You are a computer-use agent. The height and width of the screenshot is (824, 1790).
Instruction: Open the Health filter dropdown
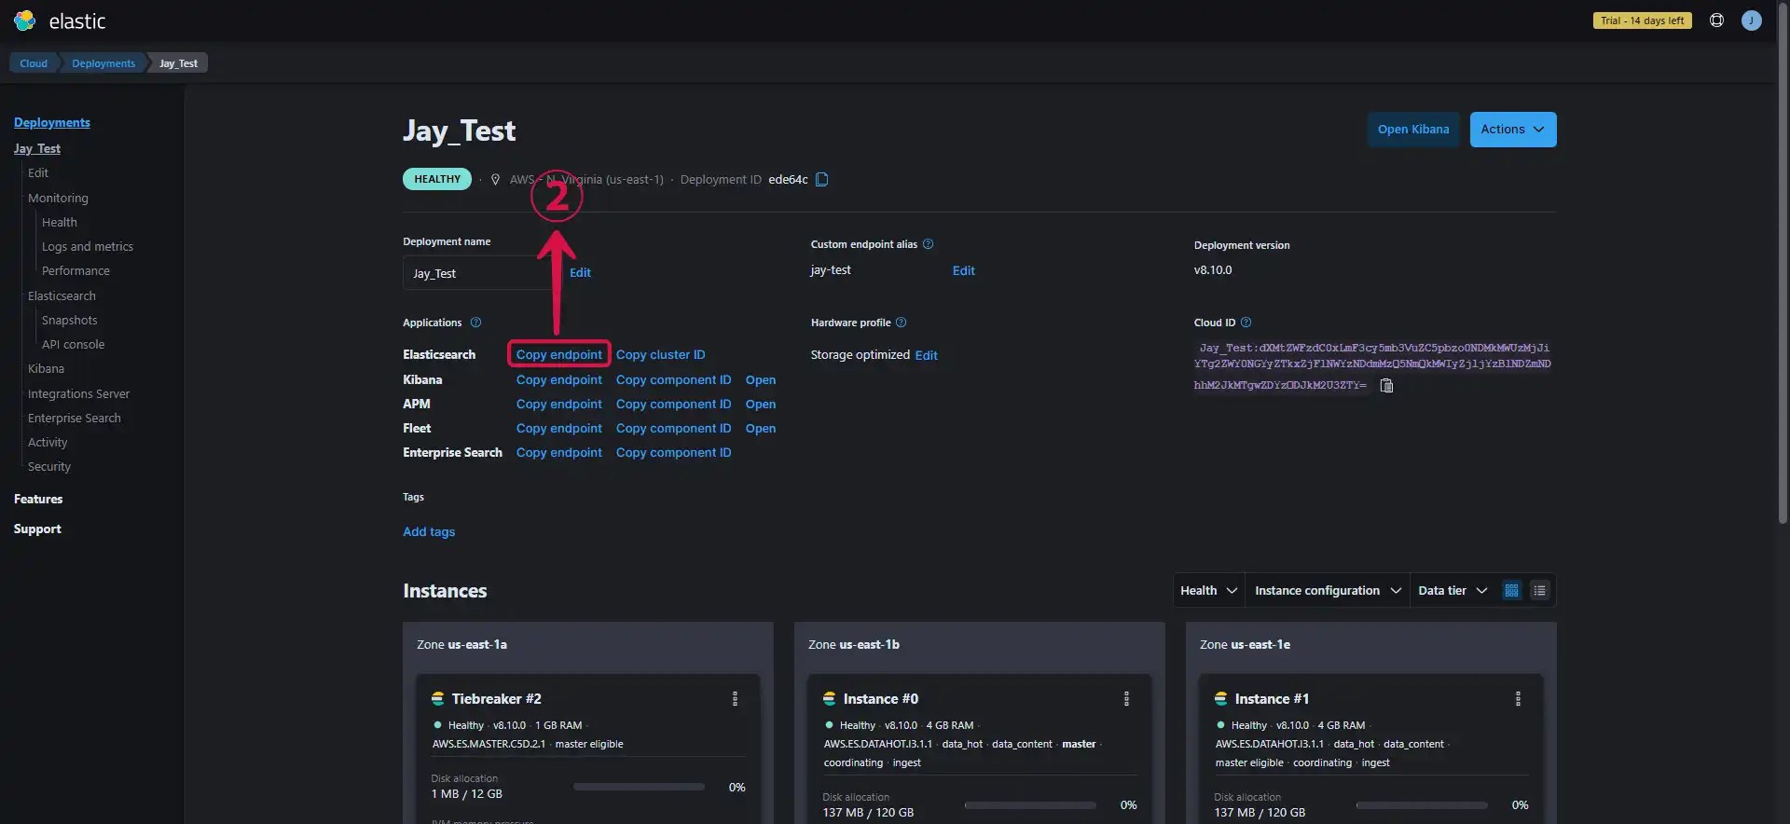1208,591
